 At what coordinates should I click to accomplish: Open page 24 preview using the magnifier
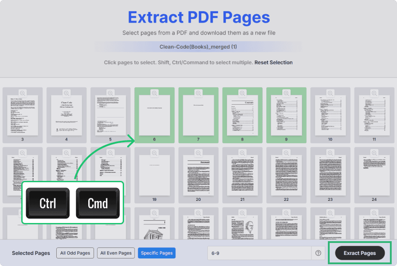point(374,153)
